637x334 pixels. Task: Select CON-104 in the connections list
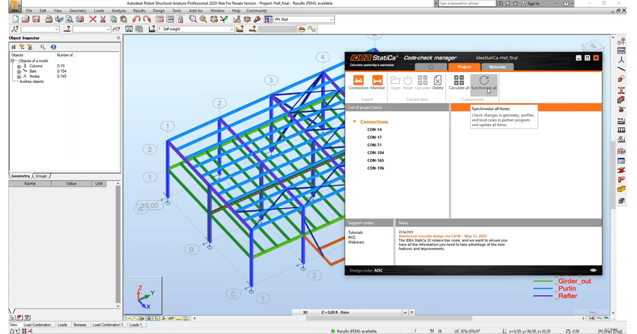coord(375,153)
